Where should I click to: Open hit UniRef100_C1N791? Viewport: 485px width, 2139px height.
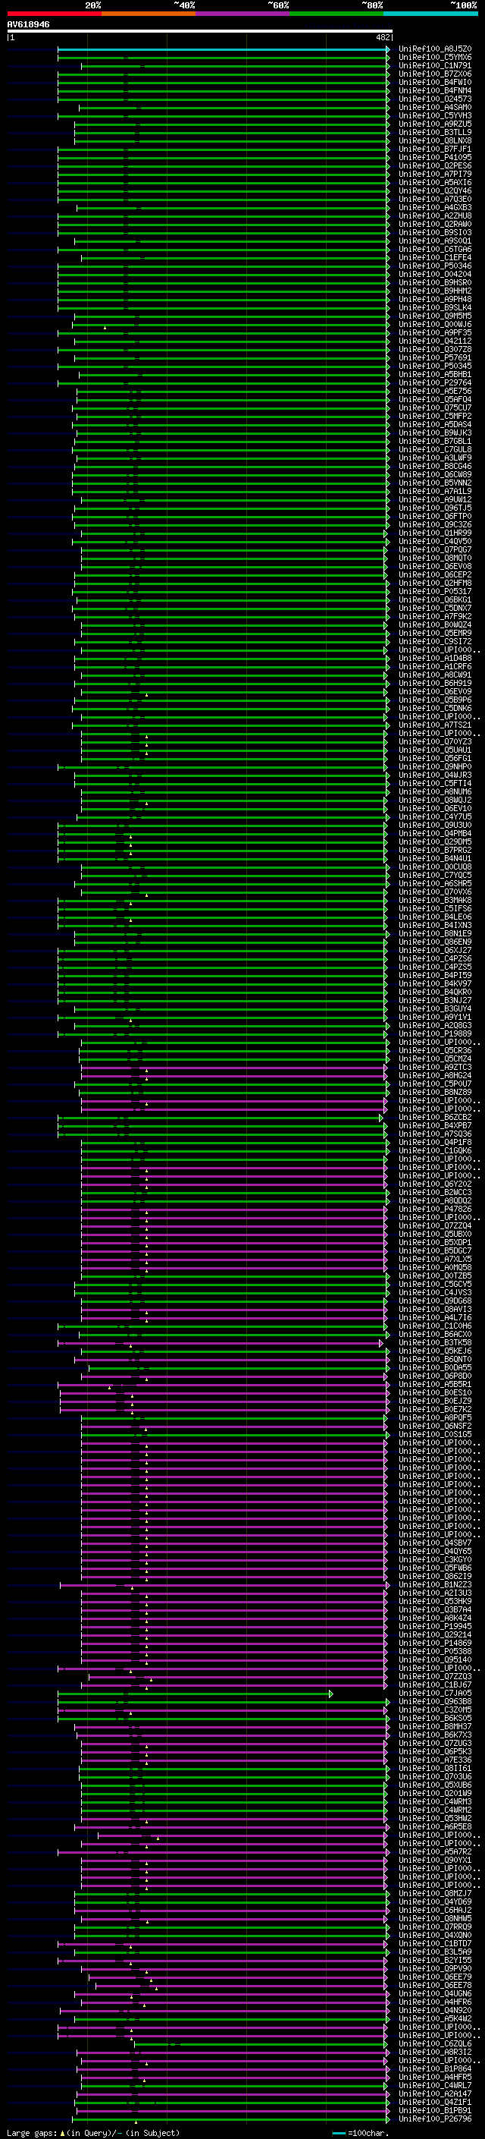(435, 65)
